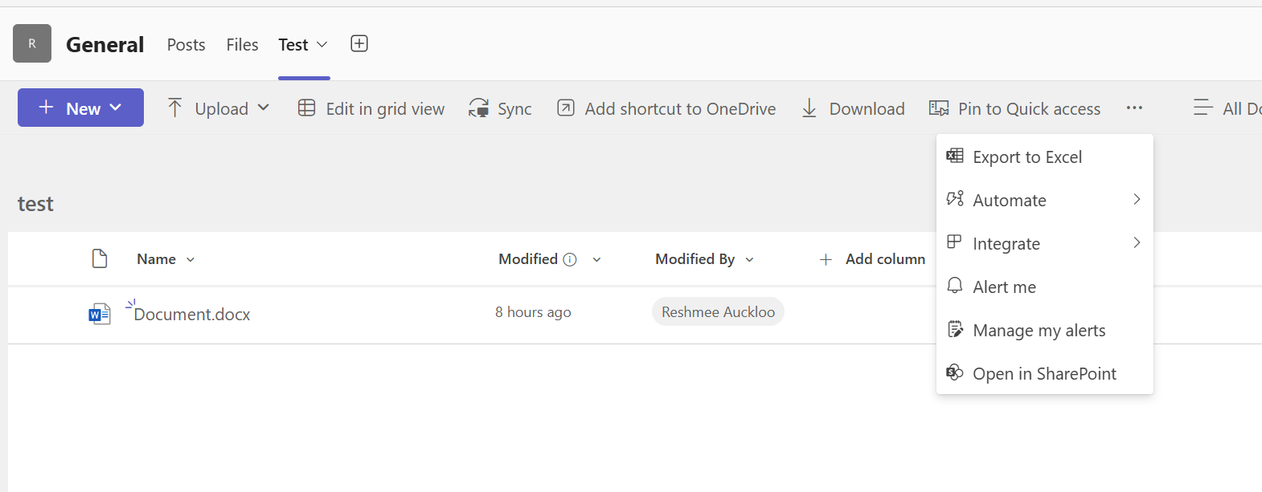
Task: Click the Add shortcut to OneDrive icon
Action: 566,108
